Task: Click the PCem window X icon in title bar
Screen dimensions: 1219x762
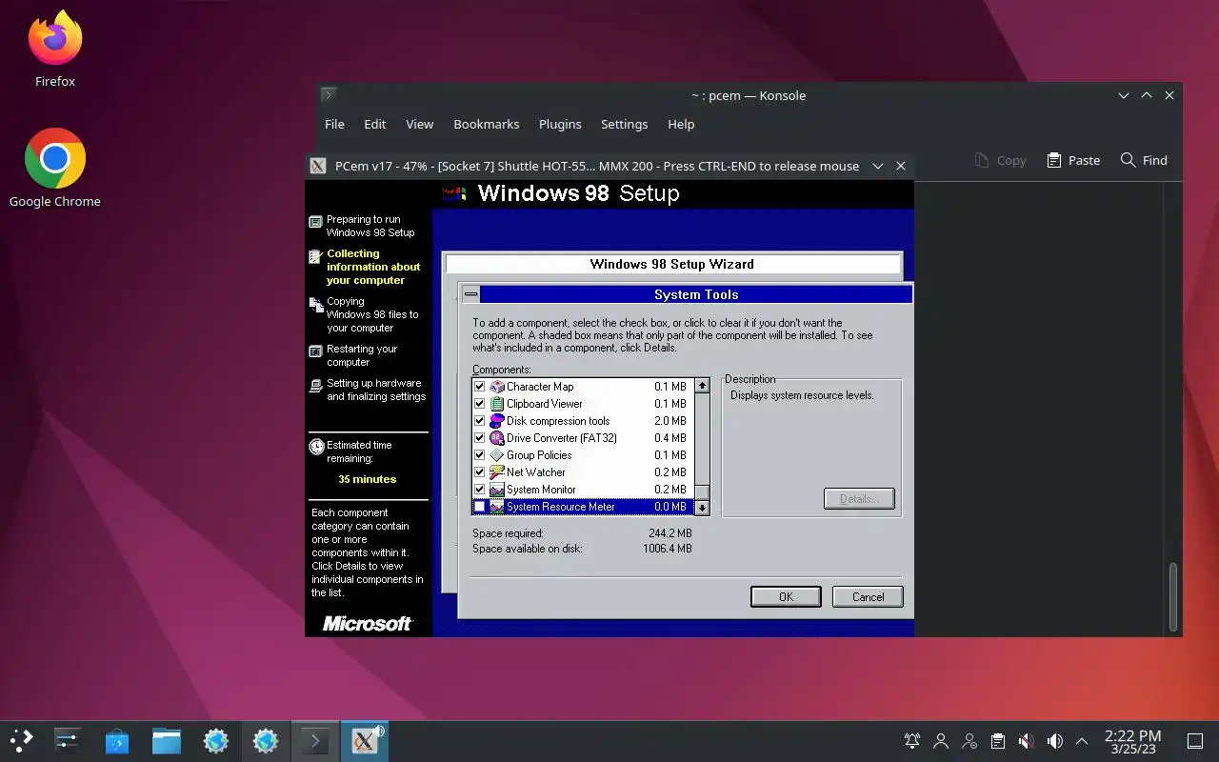Action: tap(319, 166)
